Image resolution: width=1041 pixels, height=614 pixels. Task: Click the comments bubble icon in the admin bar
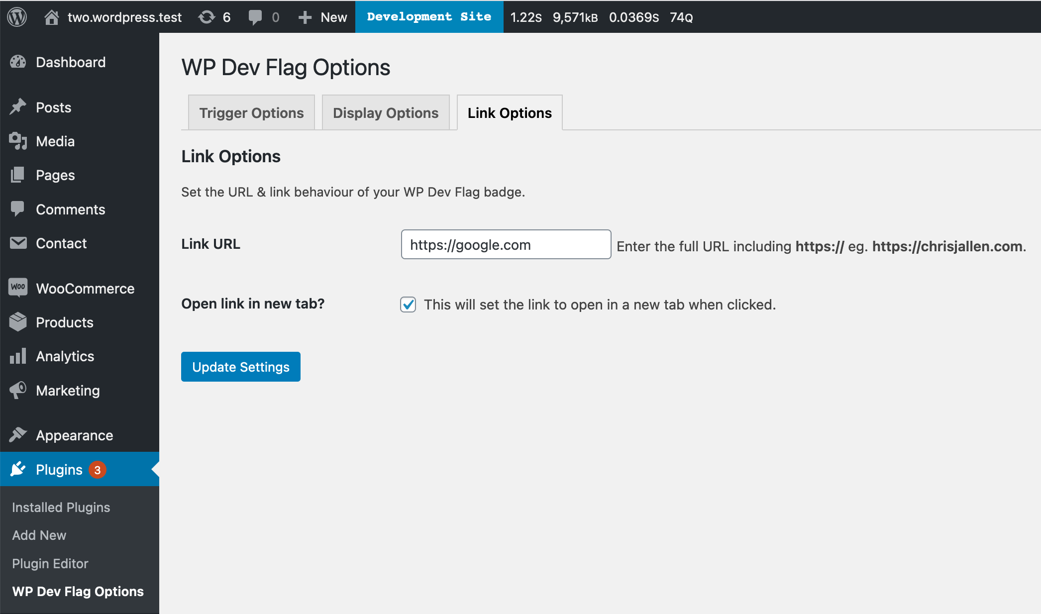pos(255,17)
